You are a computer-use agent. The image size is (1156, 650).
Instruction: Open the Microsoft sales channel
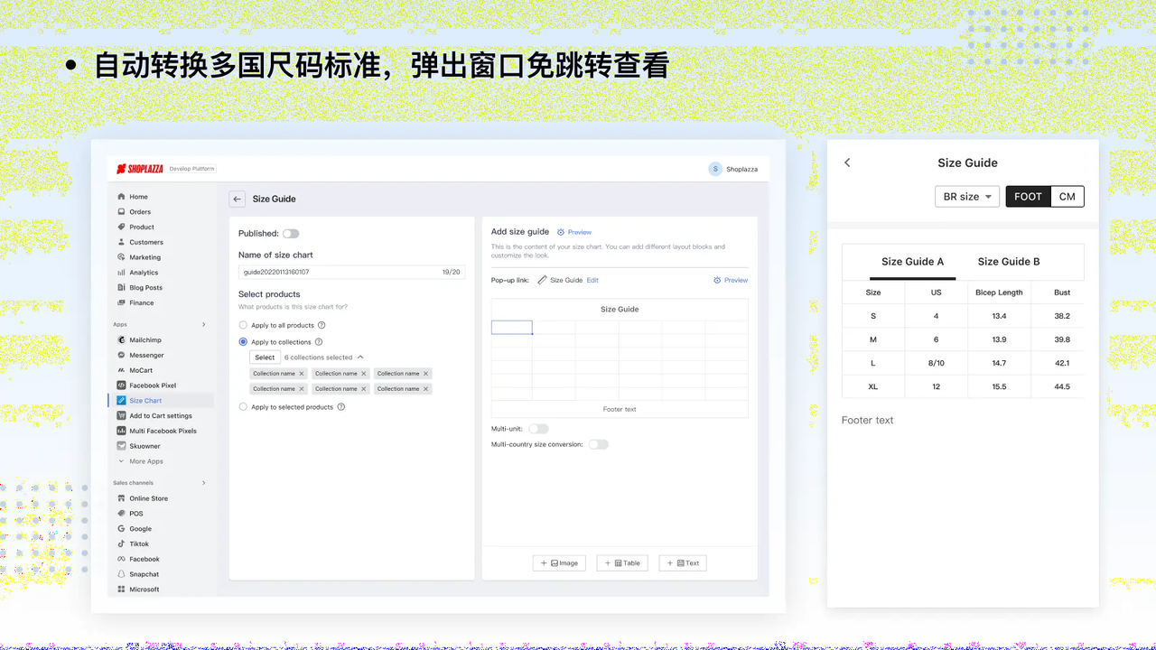coord(144,590)
